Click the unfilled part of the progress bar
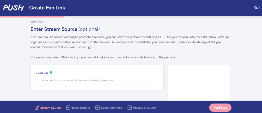The image size is (262, 113). pyautogui.click(x=163, y=17)
